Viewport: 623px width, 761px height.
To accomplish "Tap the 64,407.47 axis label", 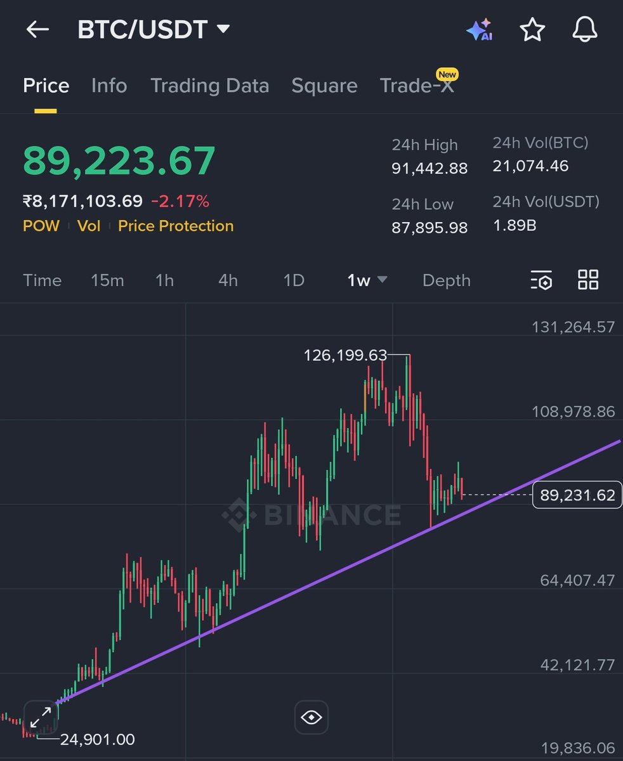I will coord(577,580).
